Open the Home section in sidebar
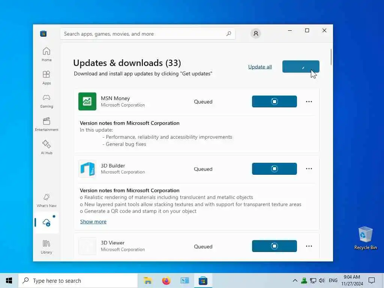Screen dimensions: 384x288 46,54
